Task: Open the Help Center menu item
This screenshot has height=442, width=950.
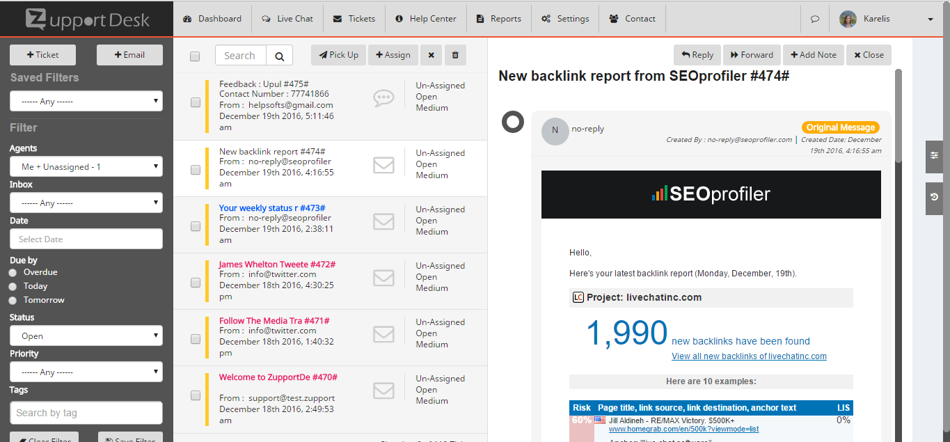Action: pos(426,19)
